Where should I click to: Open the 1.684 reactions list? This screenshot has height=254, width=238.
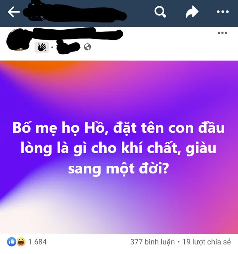pyautogui.click(x=37, y=242)
